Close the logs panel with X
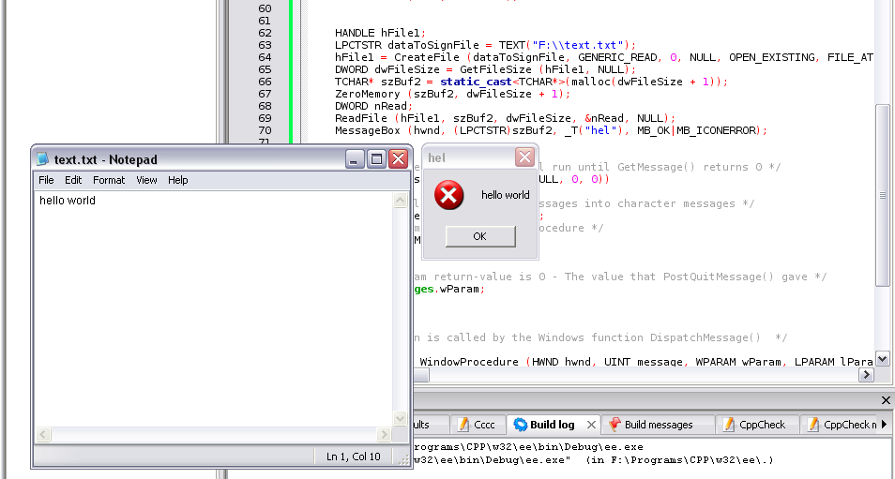The height and width of the screenshot is (479, 895). point(885,400)
